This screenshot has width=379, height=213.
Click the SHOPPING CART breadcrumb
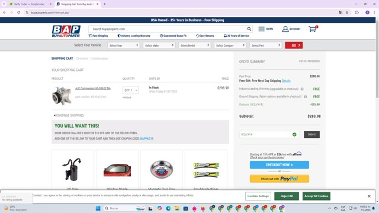pyautogui.click(x=62, y=59)
